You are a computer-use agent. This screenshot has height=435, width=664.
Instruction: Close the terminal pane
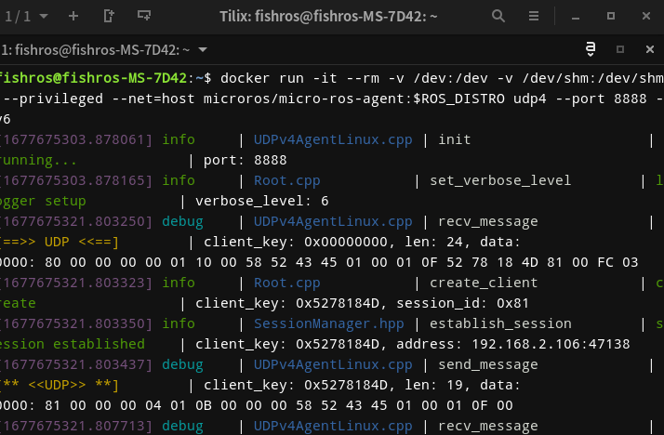[x=648, y=49]
